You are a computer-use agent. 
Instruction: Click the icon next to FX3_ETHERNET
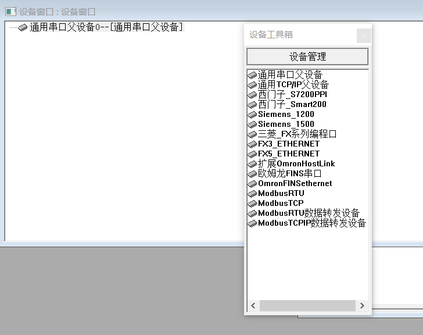[x=252, y=144]
